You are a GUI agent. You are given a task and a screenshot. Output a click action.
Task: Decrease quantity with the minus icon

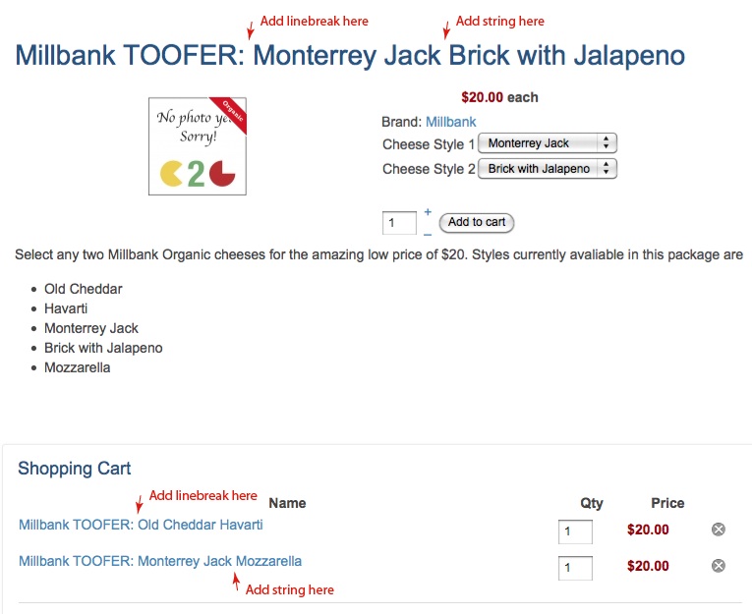[x=428, y=235]
